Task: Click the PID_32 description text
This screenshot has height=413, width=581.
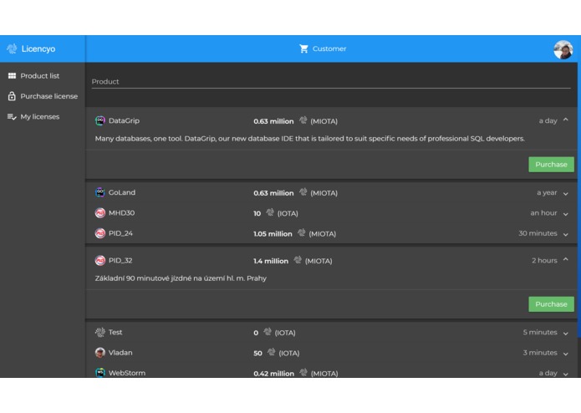Action: tap(181, 278)
